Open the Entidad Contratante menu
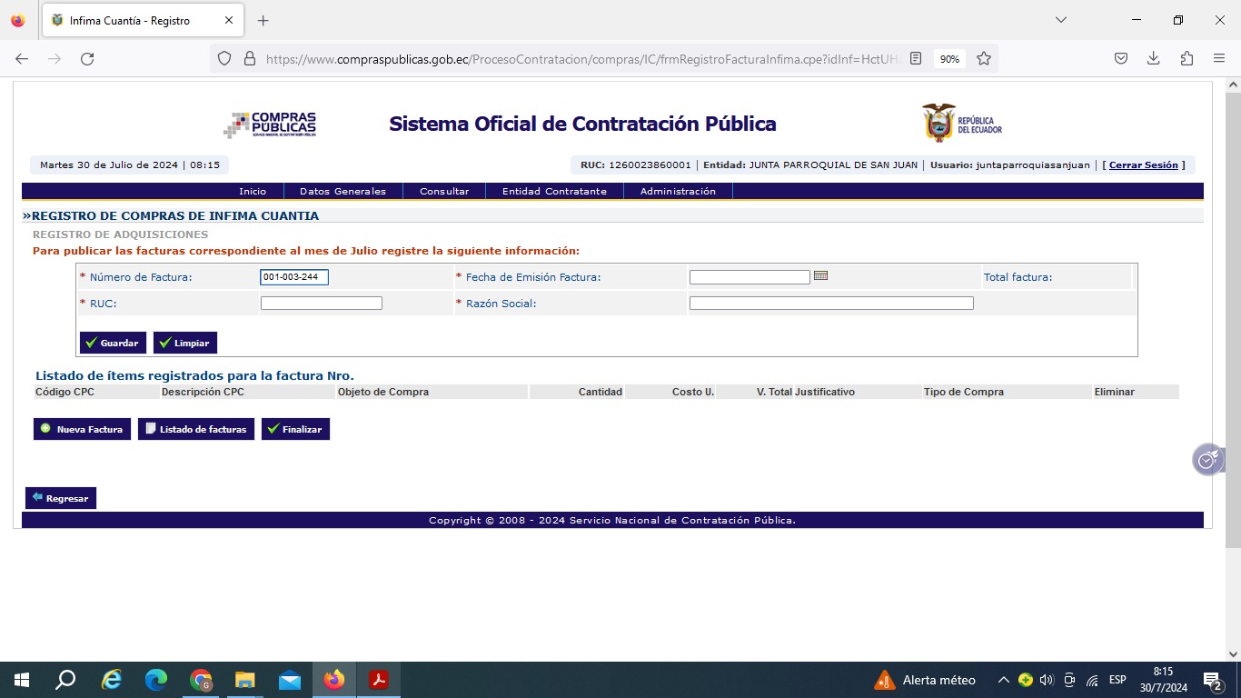Viewport: 1241px width, 698px height. [554, 192]
